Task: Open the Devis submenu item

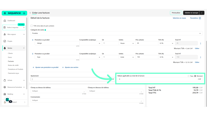Action: [10, 57]
